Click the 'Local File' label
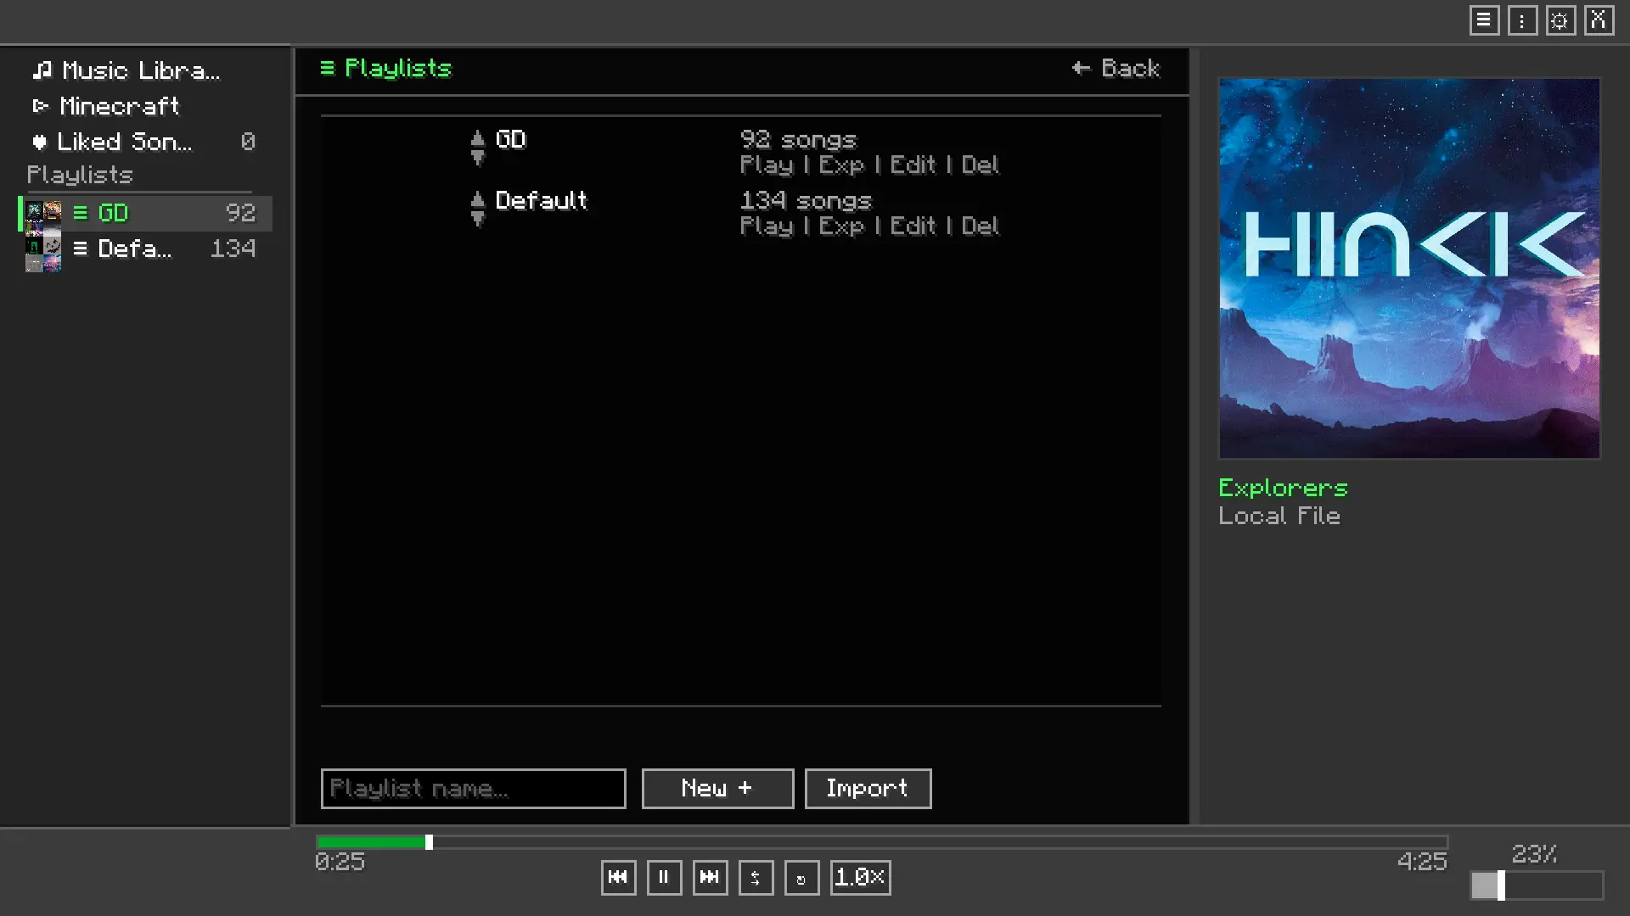The image size is (1630, 916). [x=1279, y=516]
